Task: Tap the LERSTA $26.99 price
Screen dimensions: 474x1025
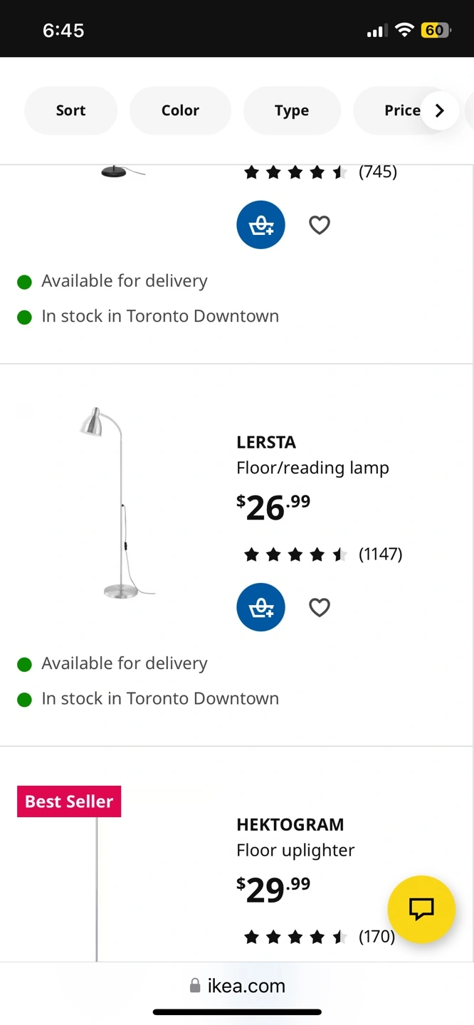Action: click(x=273, y=507)
